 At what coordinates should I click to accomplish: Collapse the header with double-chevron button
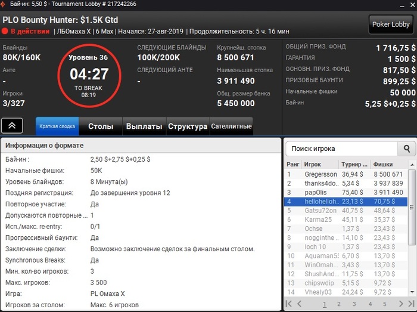[x=12, y=126]
